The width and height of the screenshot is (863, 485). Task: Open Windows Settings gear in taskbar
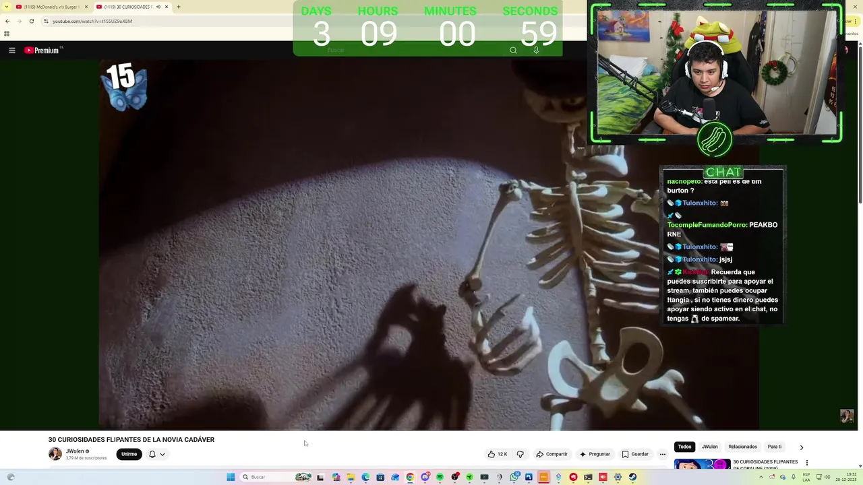click(618, 477)
